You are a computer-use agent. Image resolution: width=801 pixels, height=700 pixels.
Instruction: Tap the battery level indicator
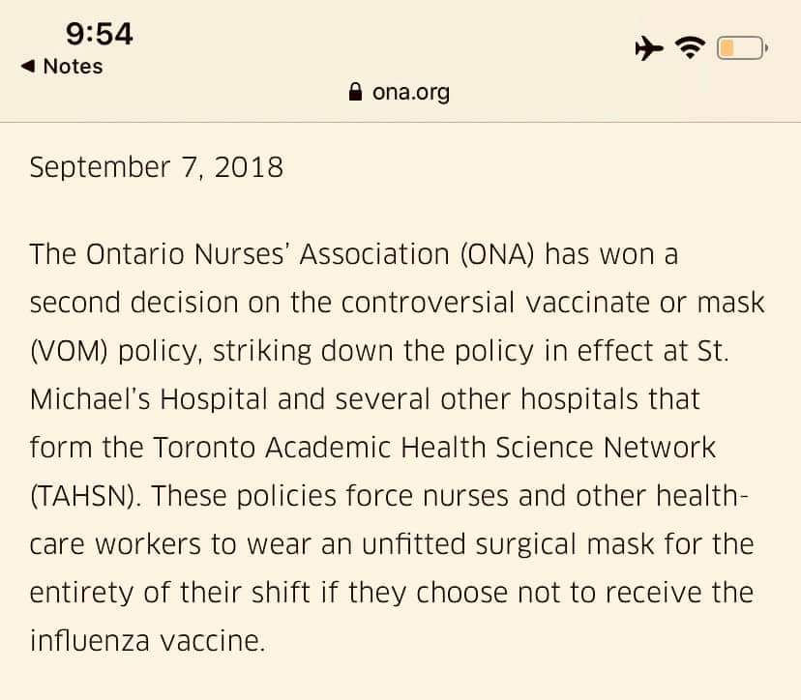coord(742,48)
